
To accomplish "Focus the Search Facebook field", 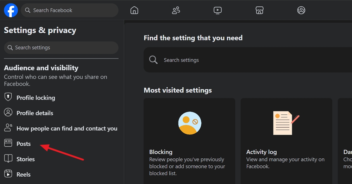I will click(x=70, y=10).
